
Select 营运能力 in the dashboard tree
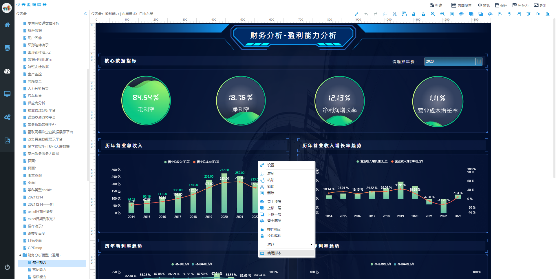click(39, 270)
